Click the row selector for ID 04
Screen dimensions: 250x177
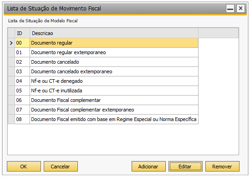[x=11, y=81]
